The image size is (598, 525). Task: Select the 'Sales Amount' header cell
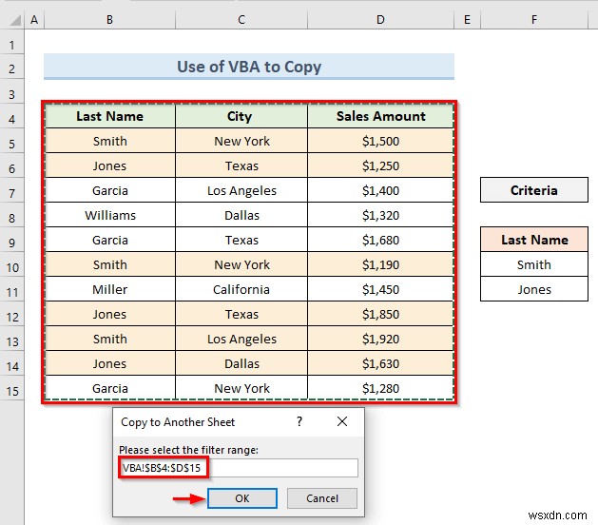pos(380,116)
